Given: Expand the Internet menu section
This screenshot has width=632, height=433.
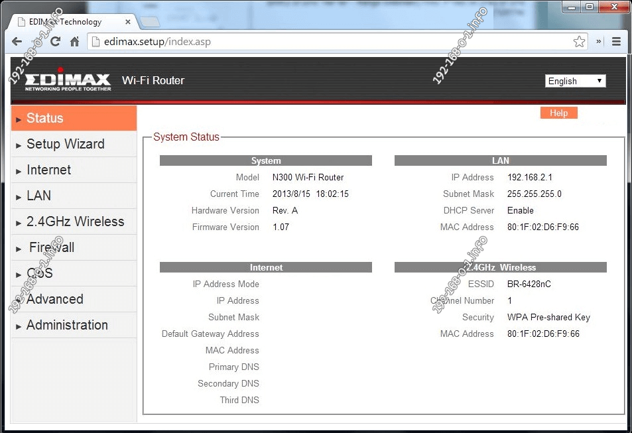Looking at the screenshot, I should 48,170.
